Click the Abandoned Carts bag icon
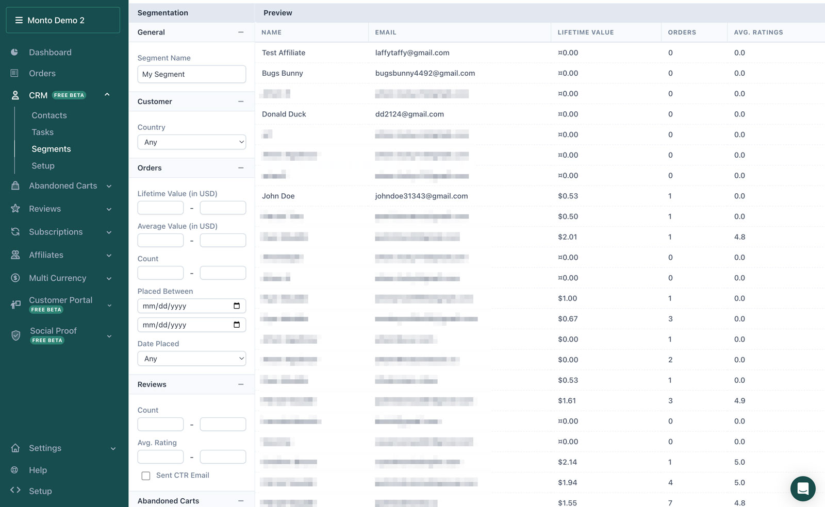825x507 pixels. (15, 185)
